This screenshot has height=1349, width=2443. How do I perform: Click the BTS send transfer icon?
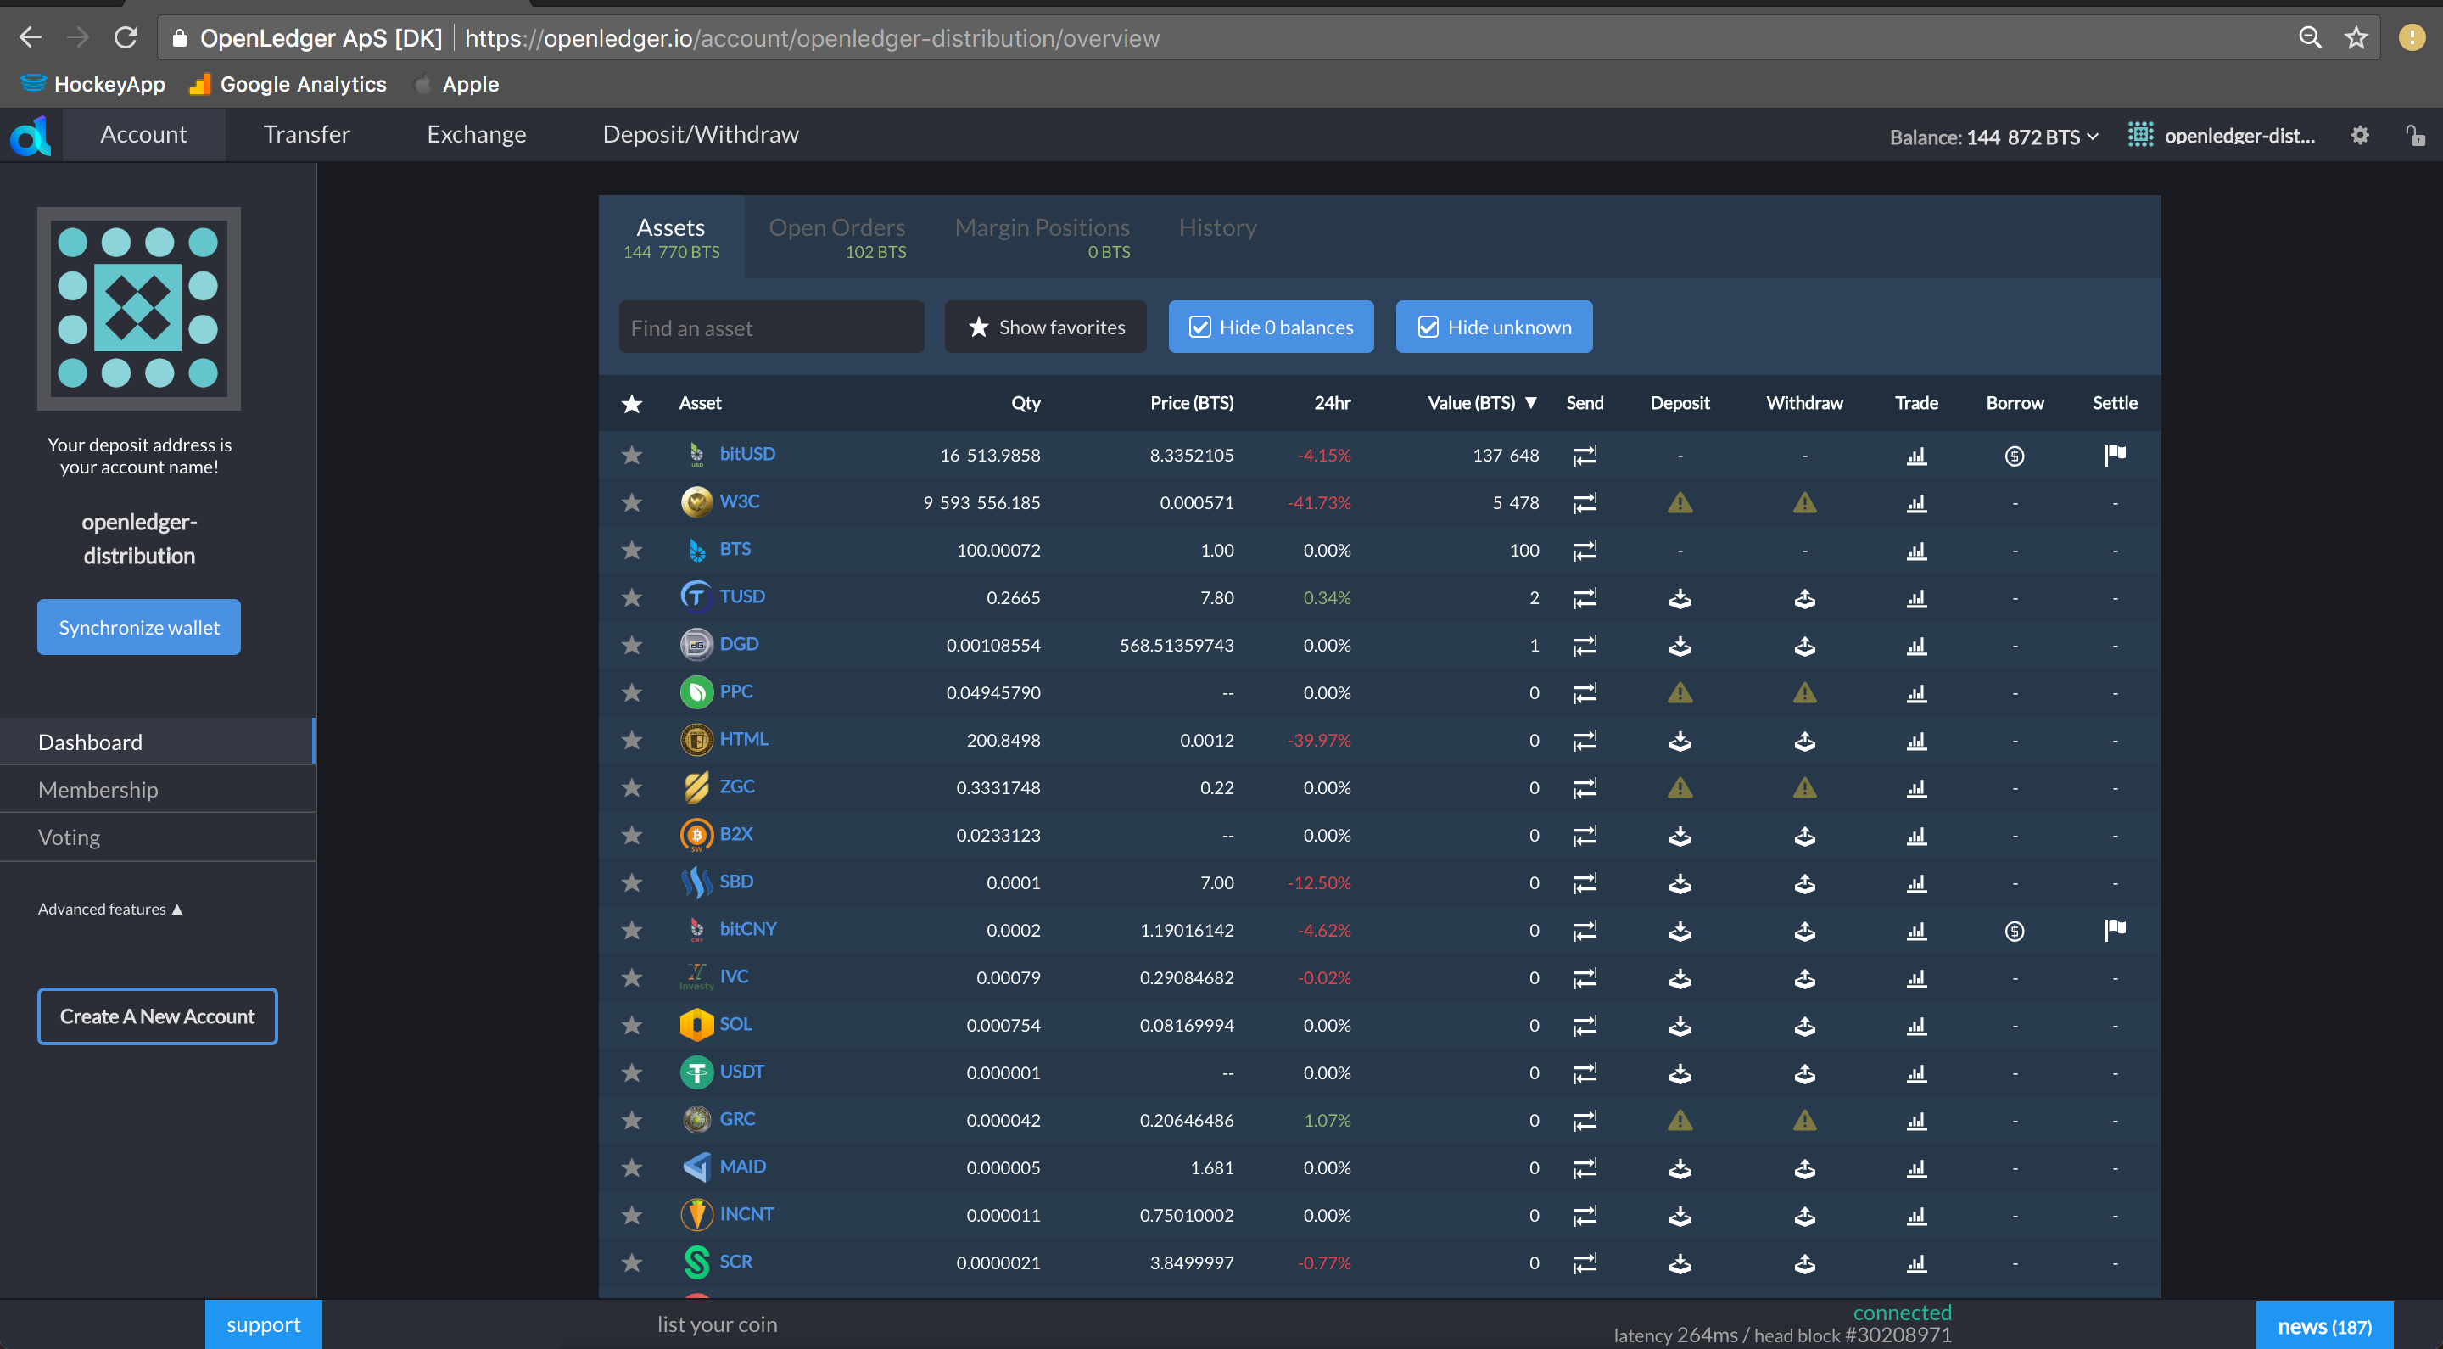pyautogui.click(x=1585, y=551)
